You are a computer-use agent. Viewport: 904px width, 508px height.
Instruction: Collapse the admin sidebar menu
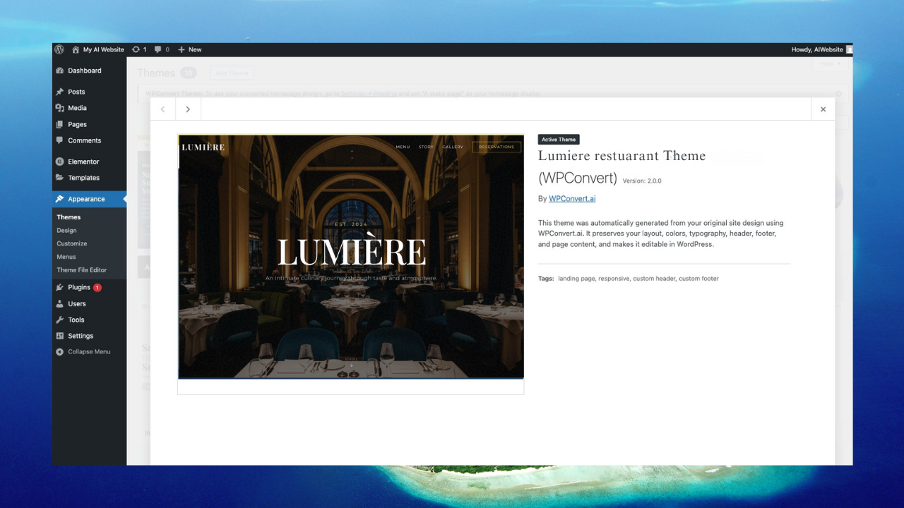pyautogui.click(x=83, y=351)
